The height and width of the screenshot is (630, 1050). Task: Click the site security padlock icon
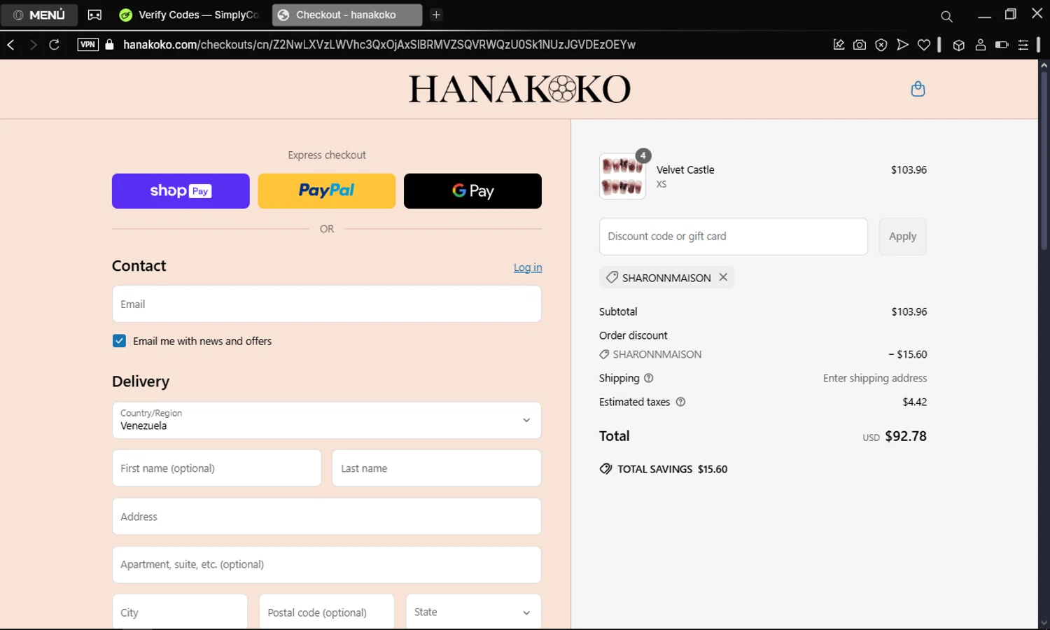pyautogui.click(x=109, y=45)
